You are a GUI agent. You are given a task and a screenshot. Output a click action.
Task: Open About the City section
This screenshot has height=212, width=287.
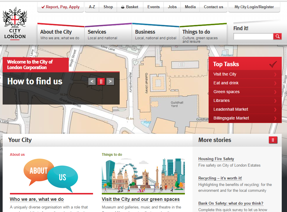click(61, 35)
